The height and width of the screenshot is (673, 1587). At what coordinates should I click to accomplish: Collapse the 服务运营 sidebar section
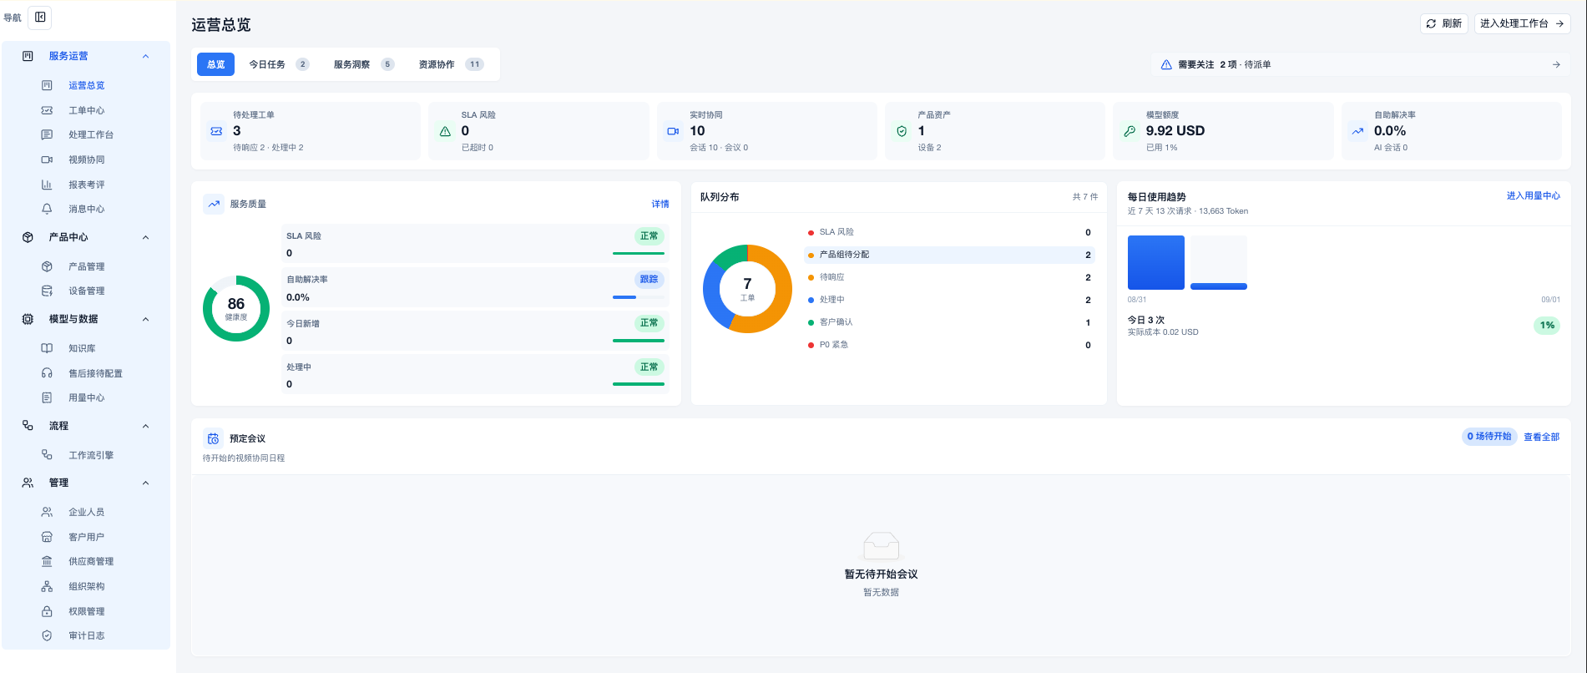point(145,56)
